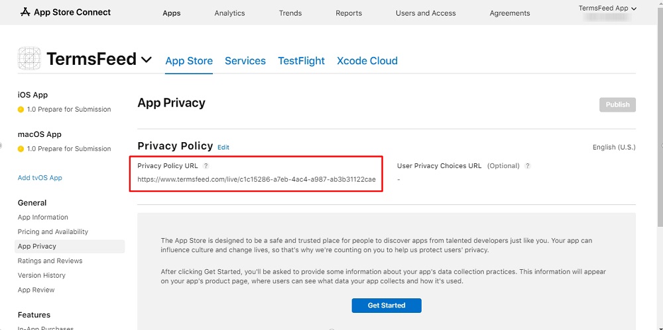Click yellow status dot for iOS App version
The width and height of the screenshot is (663, 330).
[21, 109]
